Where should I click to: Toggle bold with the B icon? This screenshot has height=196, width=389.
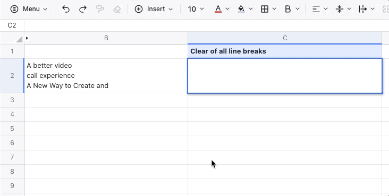(x=288, y=9)
